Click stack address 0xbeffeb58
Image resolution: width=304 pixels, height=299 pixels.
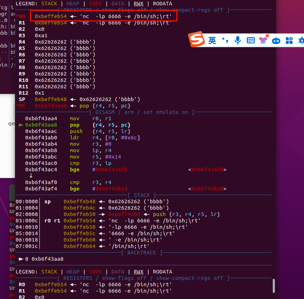pos(80,227)
